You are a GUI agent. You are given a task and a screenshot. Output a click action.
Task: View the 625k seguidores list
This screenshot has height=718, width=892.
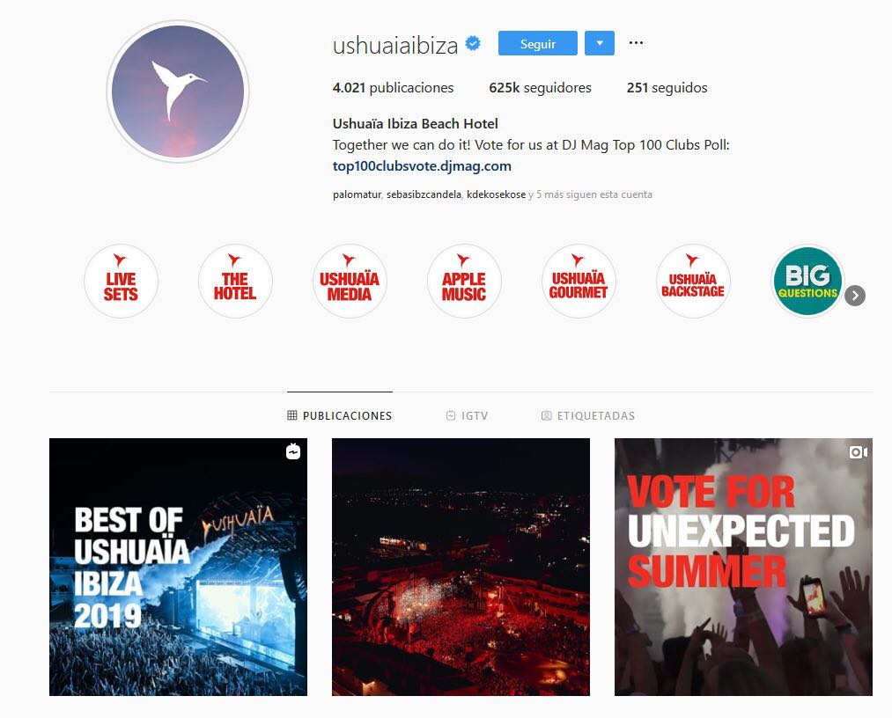click(x=540, y=87)
